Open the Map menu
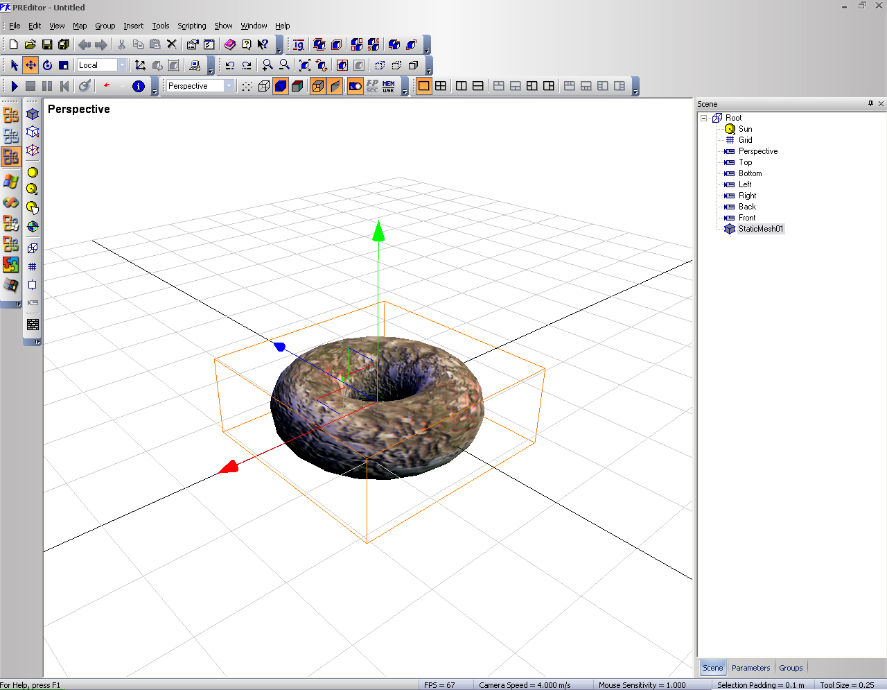 click(x=80, y=26)
